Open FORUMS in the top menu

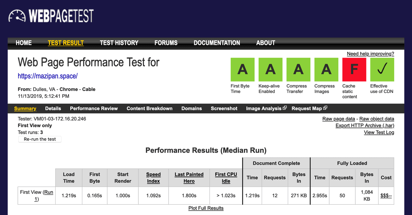point(166,43)
